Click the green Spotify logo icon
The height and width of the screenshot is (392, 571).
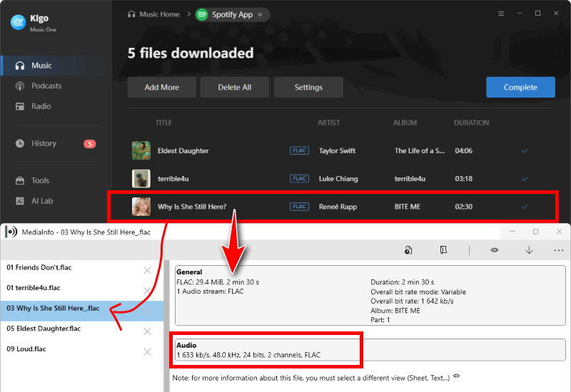202,14
